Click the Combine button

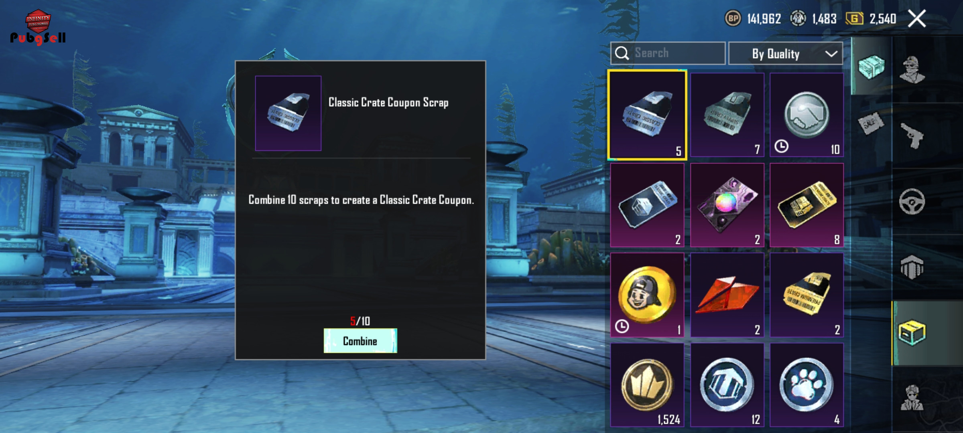click(x=360, y=341)
